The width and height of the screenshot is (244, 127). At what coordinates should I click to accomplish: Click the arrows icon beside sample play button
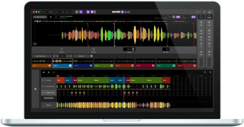pyautogui.click(x=56, y=17)
